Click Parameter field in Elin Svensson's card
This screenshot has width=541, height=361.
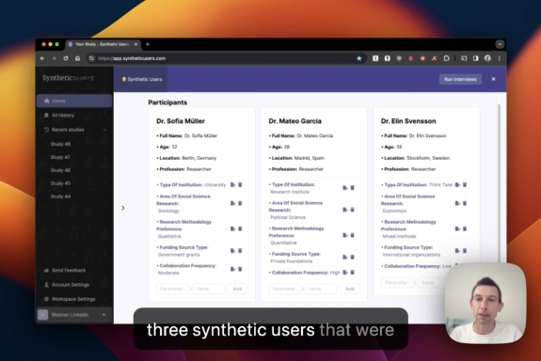coord(397,282)
